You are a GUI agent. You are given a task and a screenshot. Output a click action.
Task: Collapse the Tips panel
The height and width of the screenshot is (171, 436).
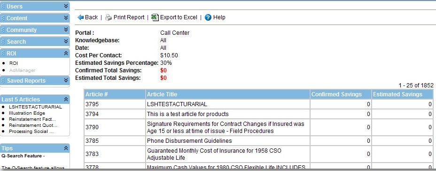pos(66,148)
